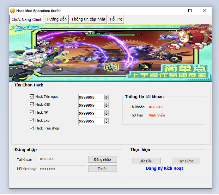Click the orange app icon in title bar
The image size is (219, 195).
13,11
